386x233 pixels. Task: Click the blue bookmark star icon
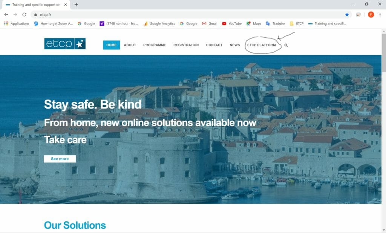click(347, 15)
